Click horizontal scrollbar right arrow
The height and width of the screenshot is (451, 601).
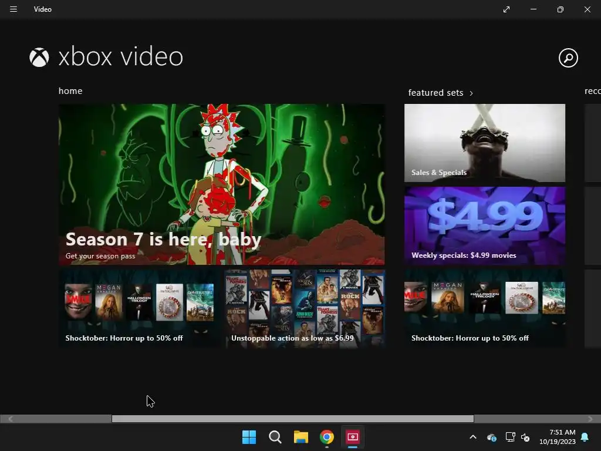pos(590,419)
